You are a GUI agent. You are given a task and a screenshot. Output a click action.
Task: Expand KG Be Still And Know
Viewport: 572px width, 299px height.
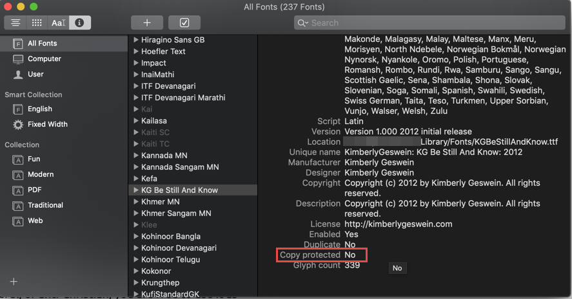coord(136,190)
